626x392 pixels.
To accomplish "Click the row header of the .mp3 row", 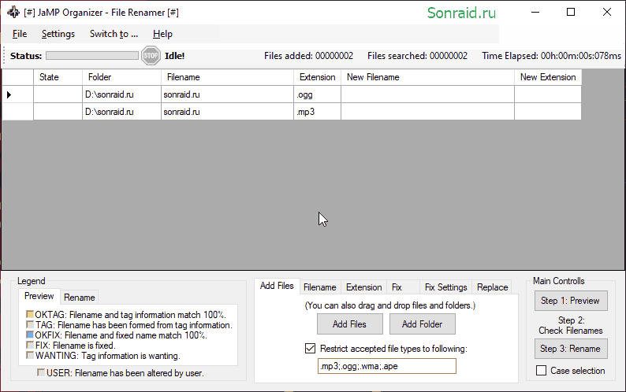I will point(17,112).
